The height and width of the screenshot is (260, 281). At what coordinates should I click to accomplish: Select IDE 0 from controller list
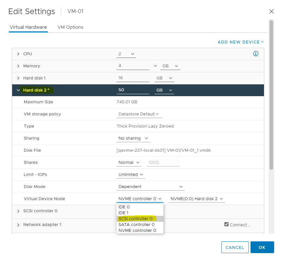[140, 207]
